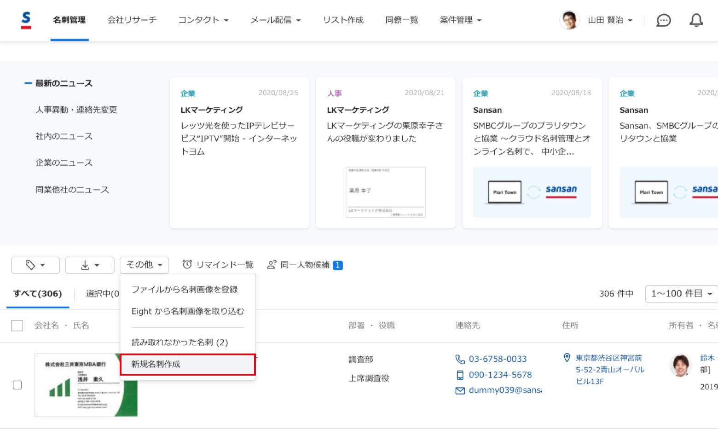This screenshot has width=718, height=429.
Task: Select 最新のニュース in the news sidebar
Action: pyautogui.click(x=64, y=83)
